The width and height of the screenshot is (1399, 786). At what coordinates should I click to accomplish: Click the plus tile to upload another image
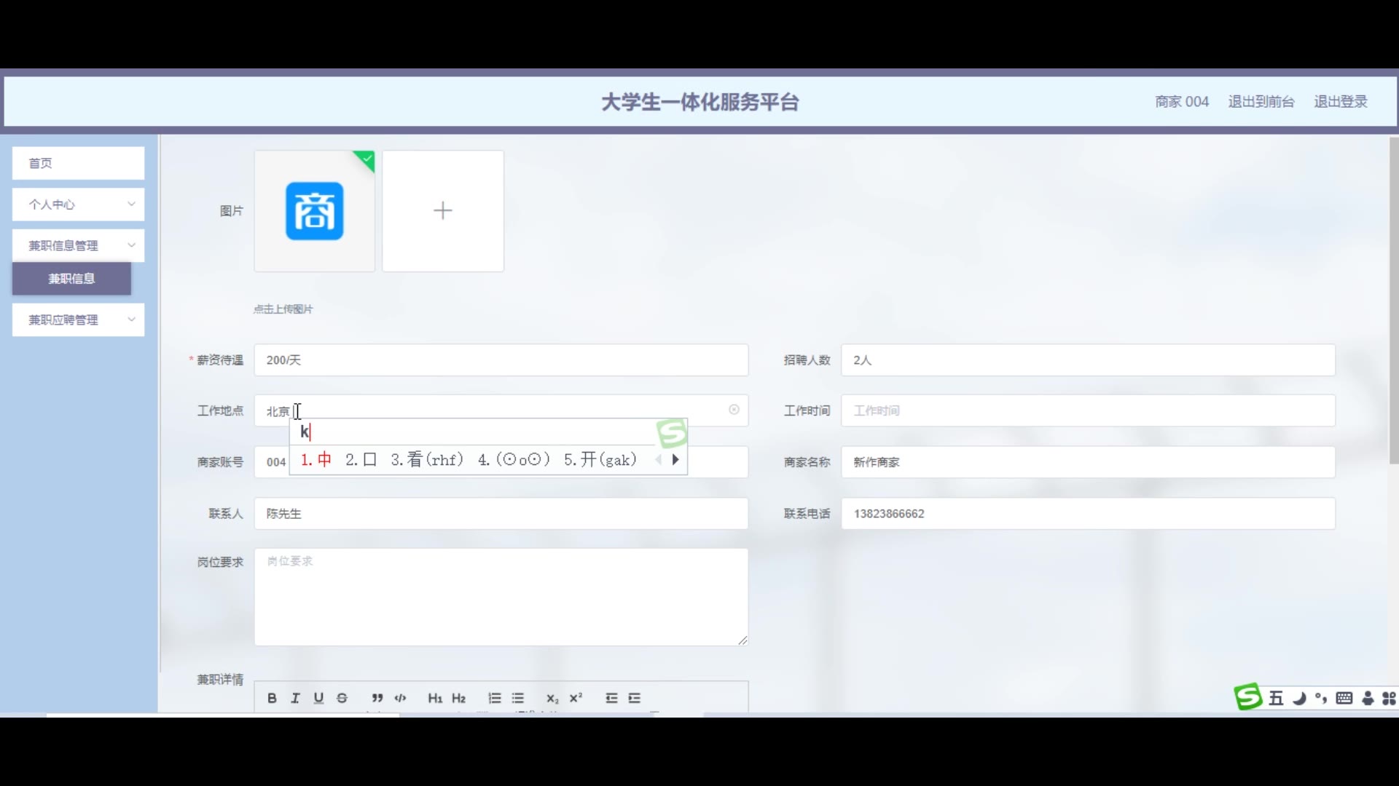(443, 211)
